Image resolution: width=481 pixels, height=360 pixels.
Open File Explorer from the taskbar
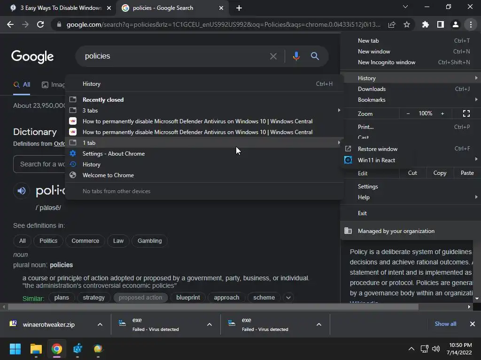36,349
